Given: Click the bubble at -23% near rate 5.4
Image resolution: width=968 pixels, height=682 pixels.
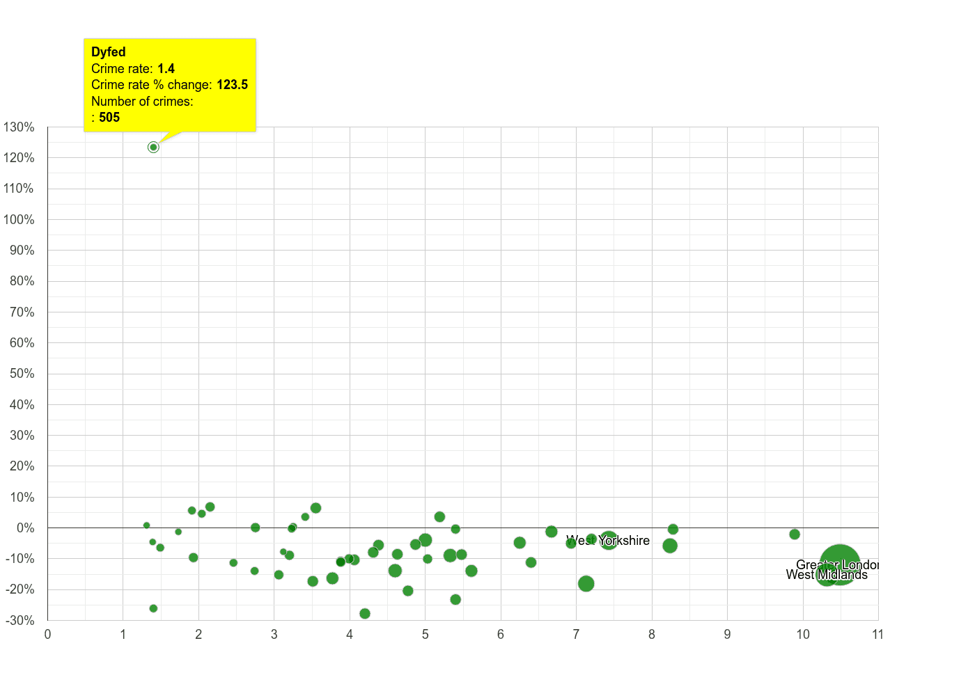Looking at the screenshot, I should pos(455,599).
